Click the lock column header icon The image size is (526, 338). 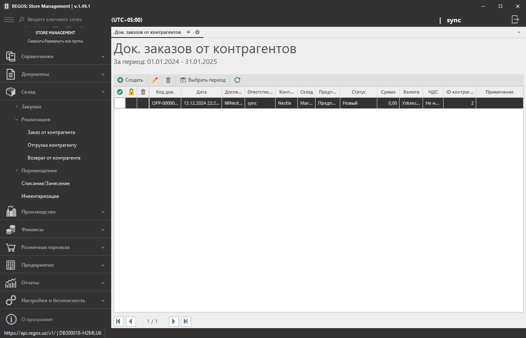[131, 92]
